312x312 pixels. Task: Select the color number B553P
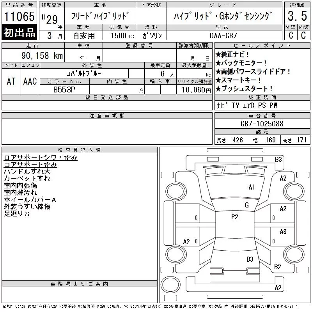click(64, 90)
